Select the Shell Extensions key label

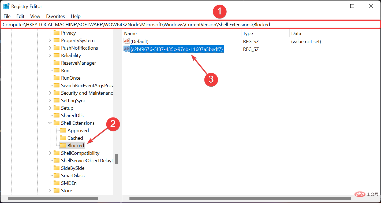(78, 123)
